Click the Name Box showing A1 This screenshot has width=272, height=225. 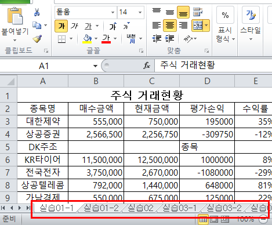click(43, 66)
